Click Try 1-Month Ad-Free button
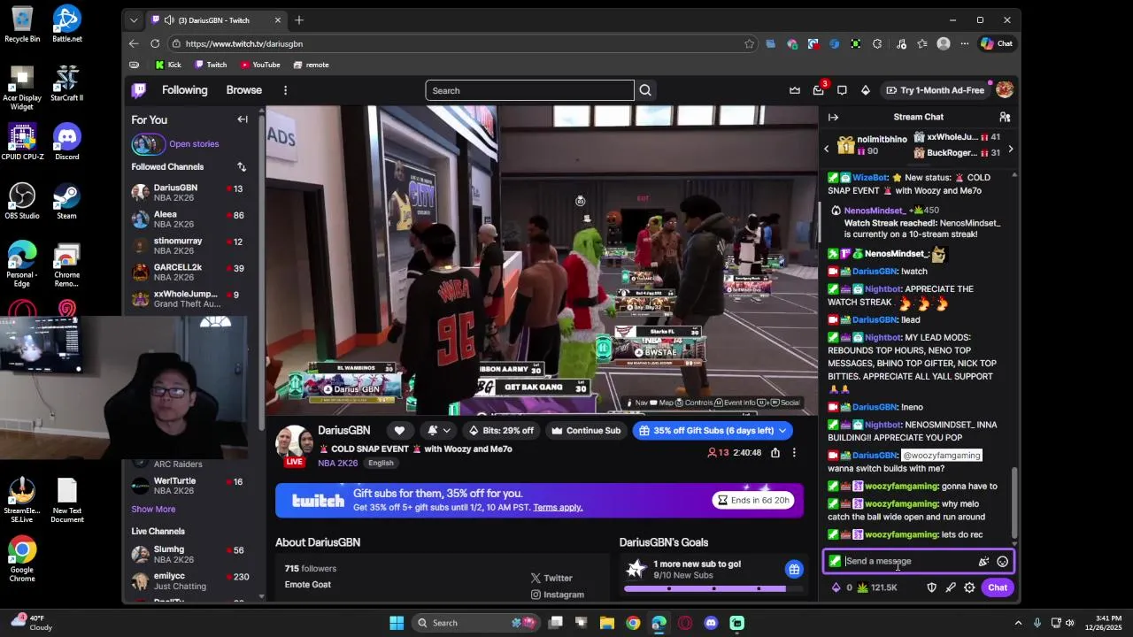This screenshot has height=637, width=1133. pos(936,90)
